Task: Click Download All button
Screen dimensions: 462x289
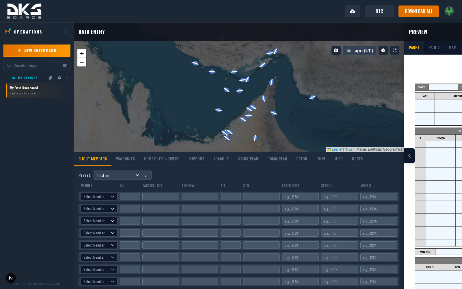Action: coord(419,11)
